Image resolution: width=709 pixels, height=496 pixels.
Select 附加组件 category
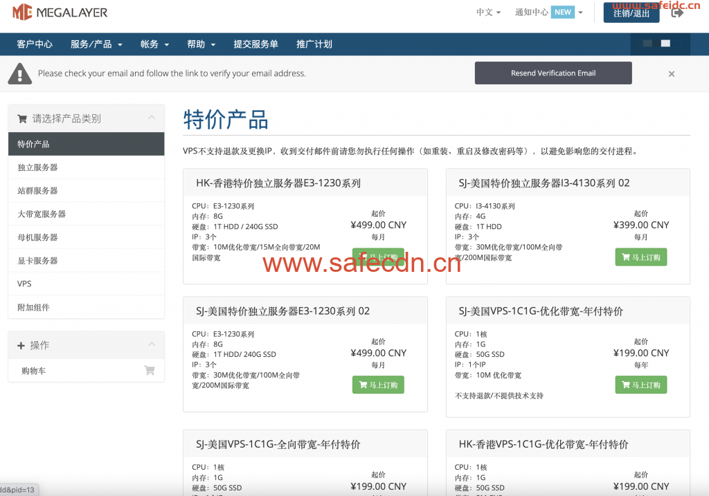(x=87, y=307)
